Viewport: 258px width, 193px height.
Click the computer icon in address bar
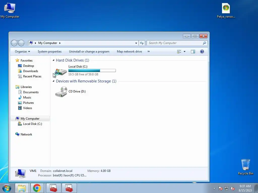point(31,43)
